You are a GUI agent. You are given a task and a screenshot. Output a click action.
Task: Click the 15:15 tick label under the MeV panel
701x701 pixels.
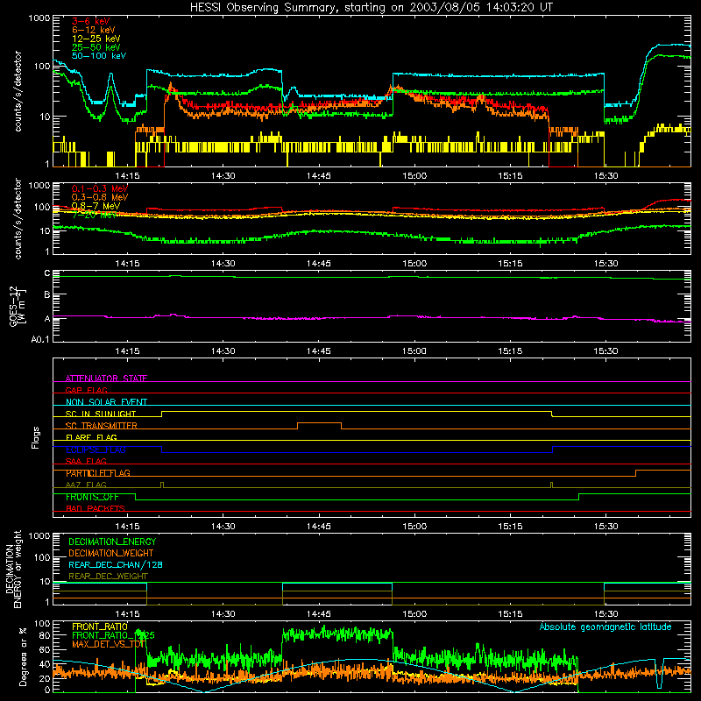pyautogui.click(x=510, y=264)
